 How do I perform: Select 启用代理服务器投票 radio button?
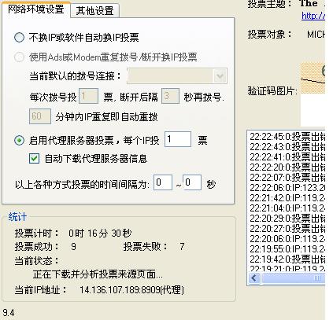(19, 141)
